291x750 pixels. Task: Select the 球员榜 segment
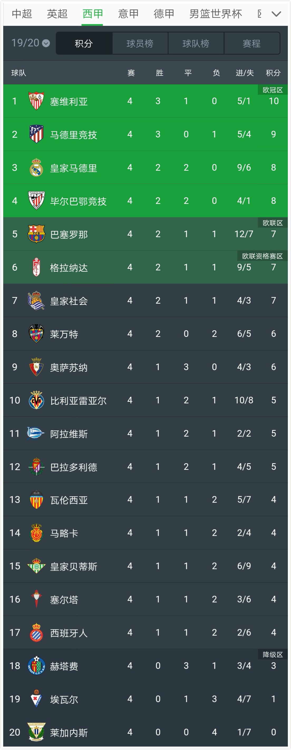[140, 43]
